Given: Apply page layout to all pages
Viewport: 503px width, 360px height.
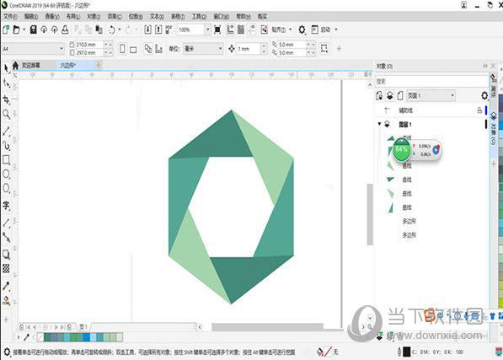Looking at the screenshot, I should pos(148,49).
